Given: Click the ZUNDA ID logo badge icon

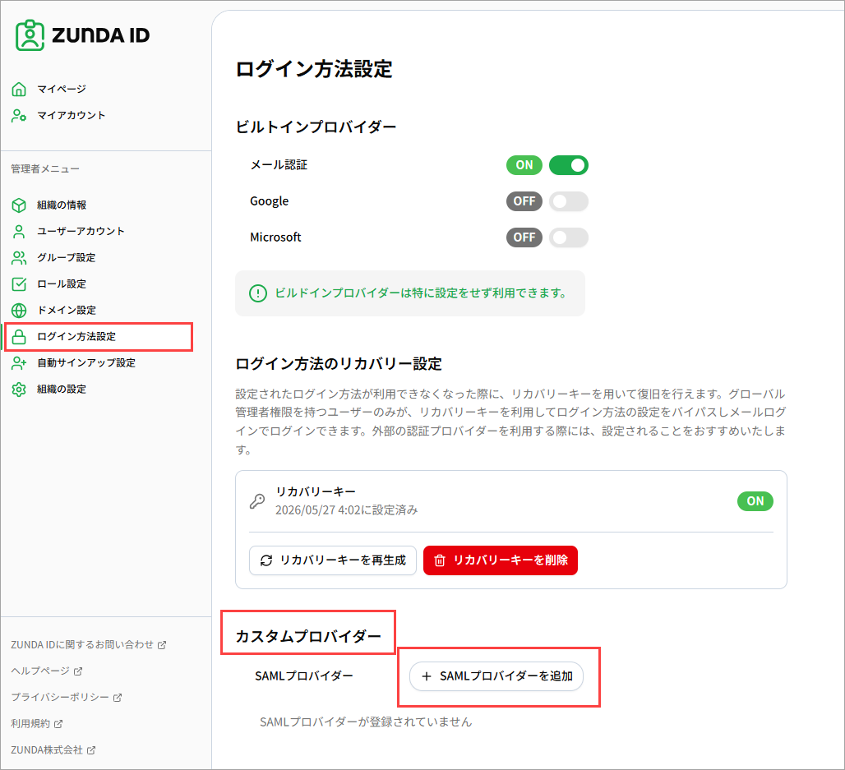Looking at the screenshot, I should click(30, 35).
